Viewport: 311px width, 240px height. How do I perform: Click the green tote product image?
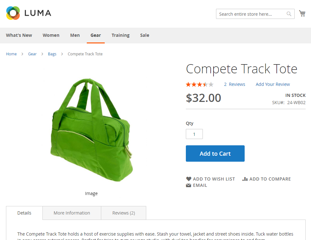[x=91, y=130]
